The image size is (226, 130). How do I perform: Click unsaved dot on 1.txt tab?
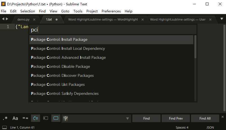click(x=57, y=20)
